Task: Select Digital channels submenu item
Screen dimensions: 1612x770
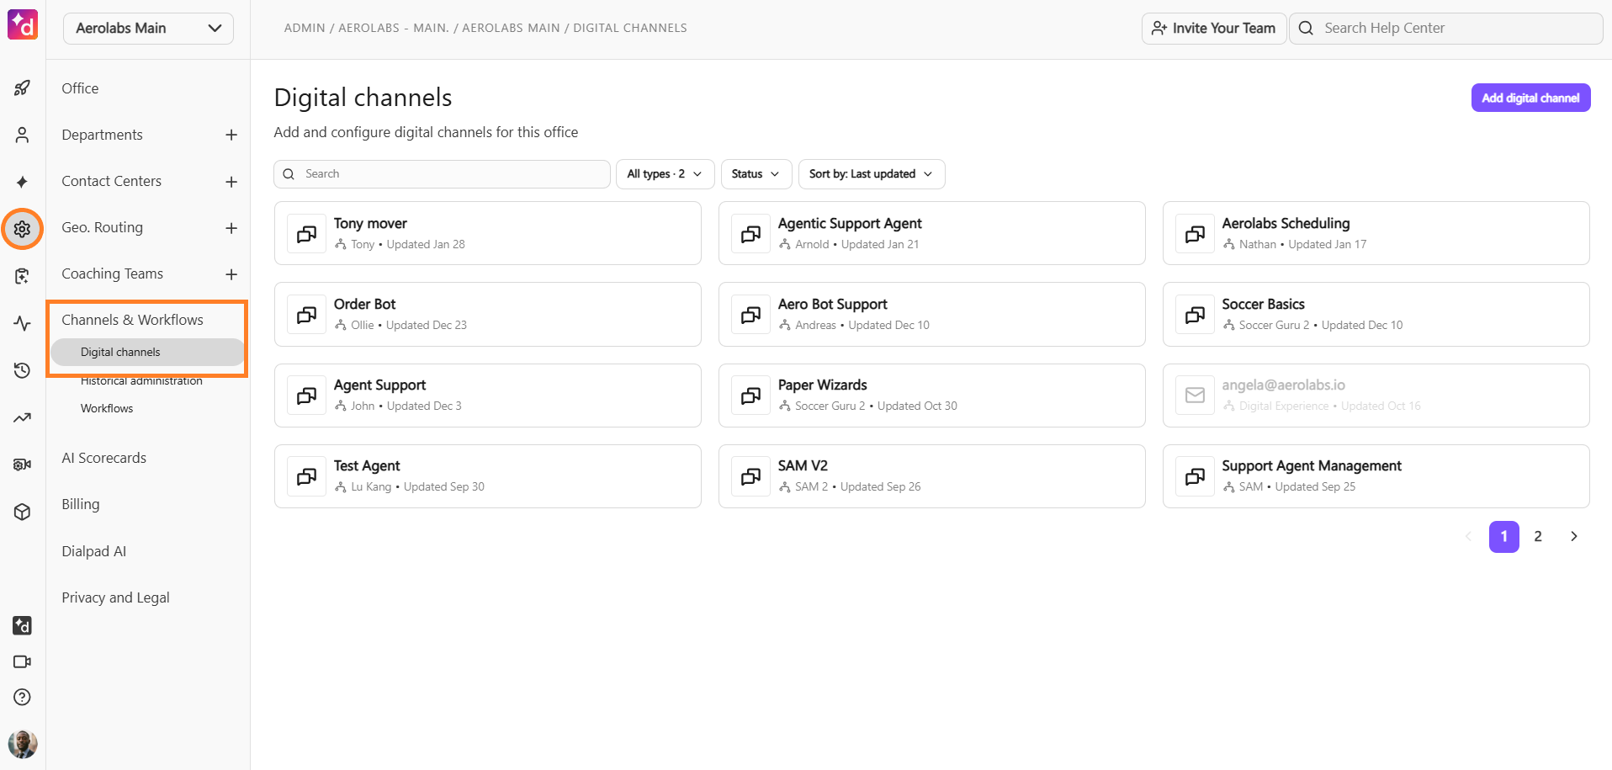Action: pyautogui.click(x=147, y=352)
